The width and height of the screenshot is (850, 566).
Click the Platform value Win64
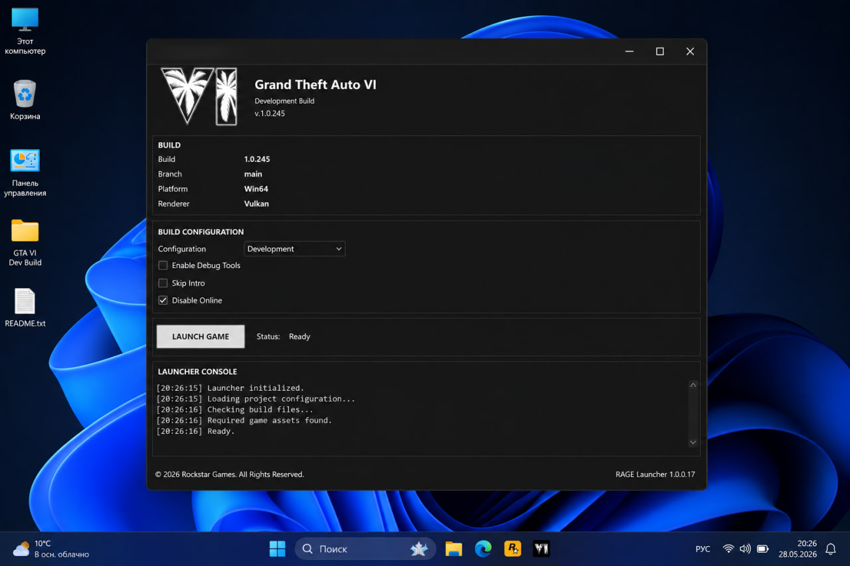click(x=256, y=189)
